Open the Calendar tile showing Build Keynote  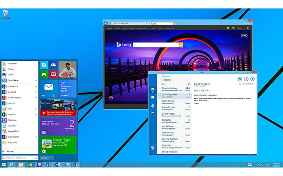[x=58, y=126]
